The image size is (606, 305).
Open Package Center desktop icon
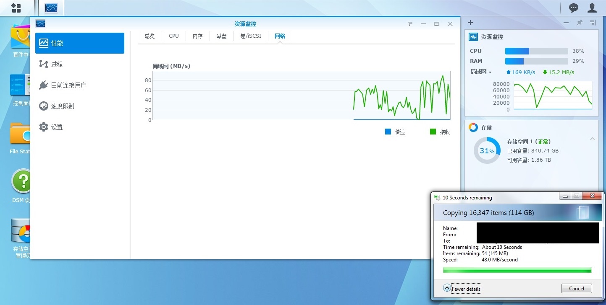pos(21,40)
